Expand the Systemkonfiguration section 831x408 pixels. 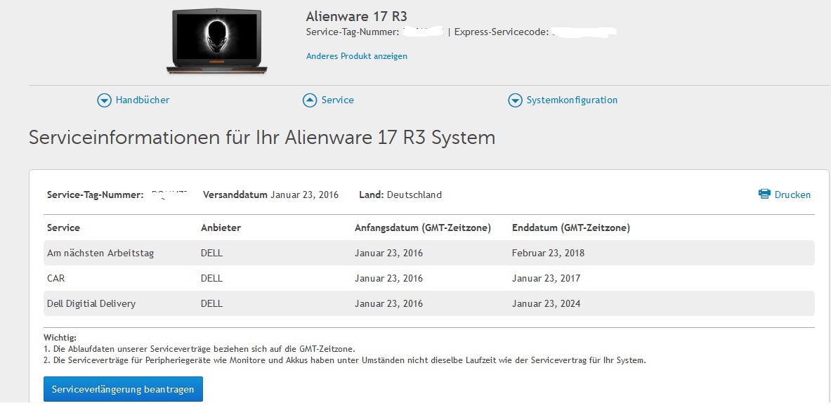pyautogui.click(x=571, y=100)
